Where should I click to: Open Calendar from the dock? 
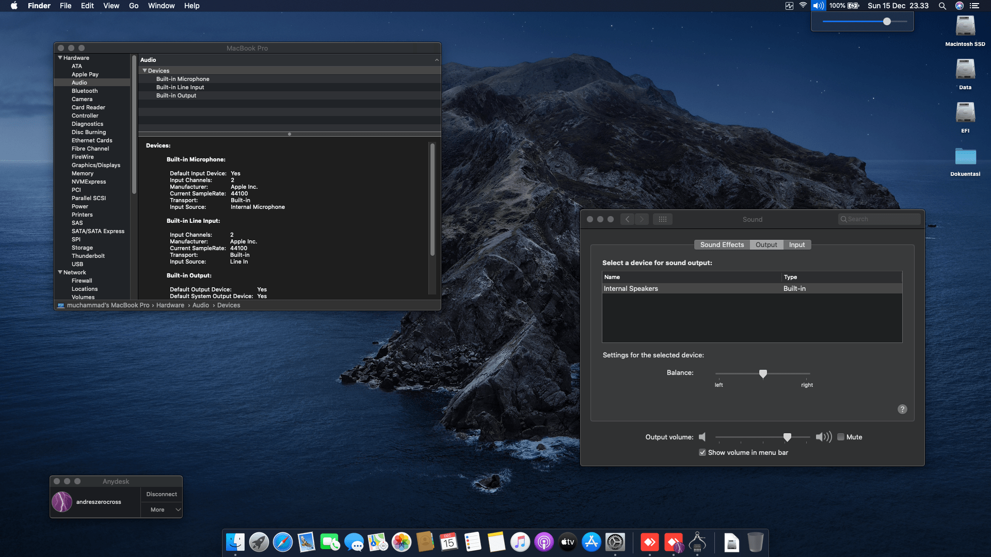(x=449, y=542)
